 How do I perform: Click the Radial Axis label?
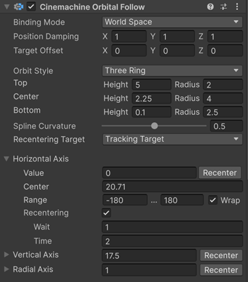click(33, 269)
